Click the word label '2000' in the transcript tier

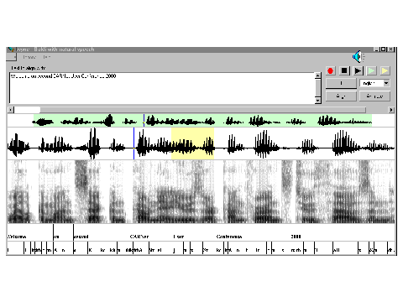(296, 237)
